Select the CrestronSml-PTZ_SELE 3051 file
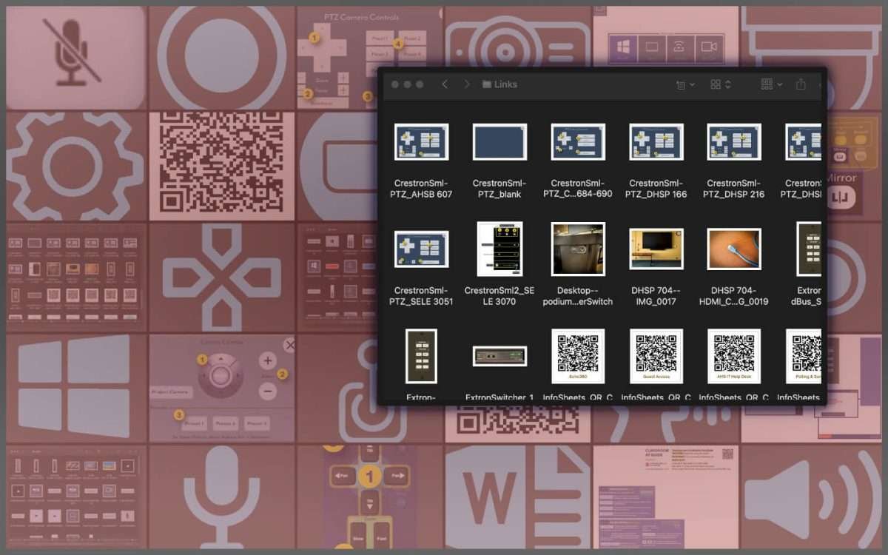888x555 pixels. coord(422,249)
